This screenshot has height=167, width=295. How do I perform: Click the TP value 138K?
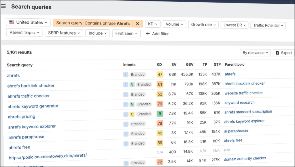point(203,94)
